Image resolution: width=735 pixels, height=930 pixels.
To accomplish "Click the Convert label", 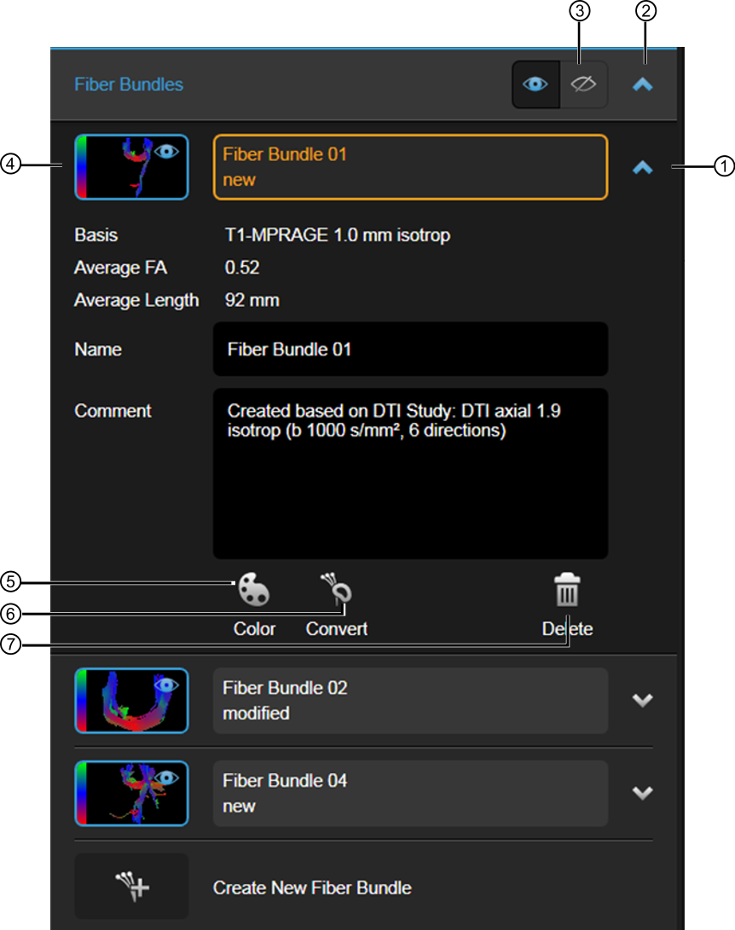I will pos(336,629).
